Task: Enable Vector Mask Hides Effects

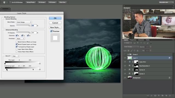Action: click(x=16, y=51)
